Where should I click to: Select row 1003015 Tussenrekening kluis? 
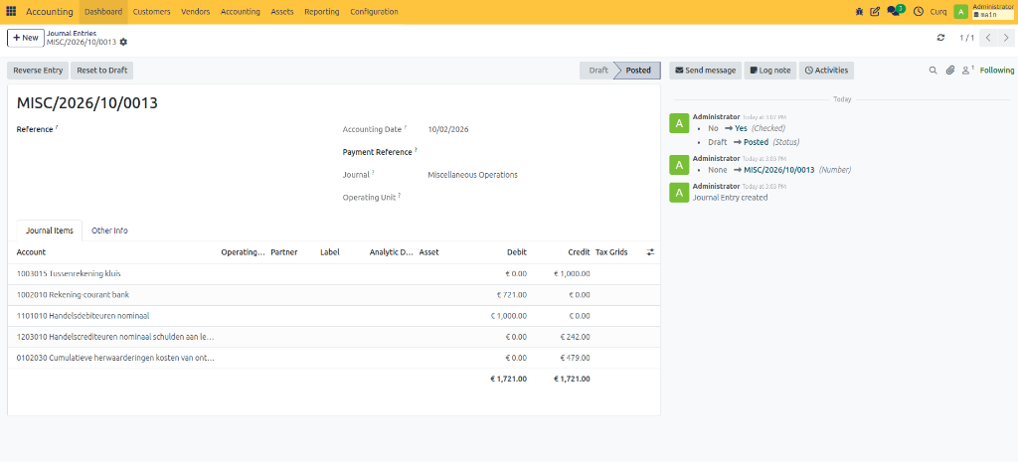coord(334,274)
